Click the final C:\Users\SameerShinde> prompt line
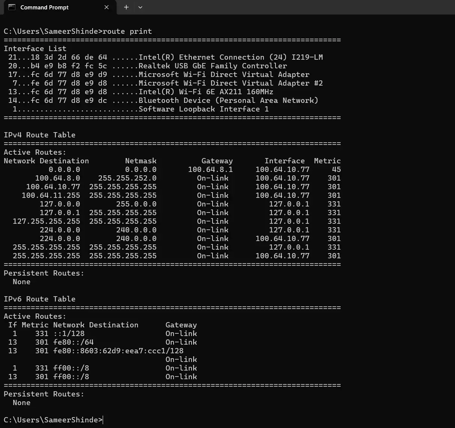455x428 pixels. point(53,420)
